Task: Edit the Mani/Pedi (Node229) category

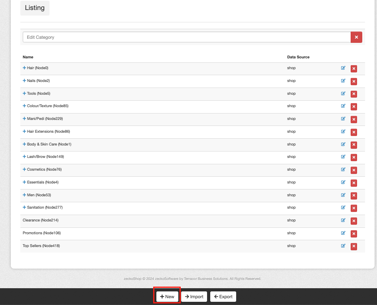Action: coord(343,119)
